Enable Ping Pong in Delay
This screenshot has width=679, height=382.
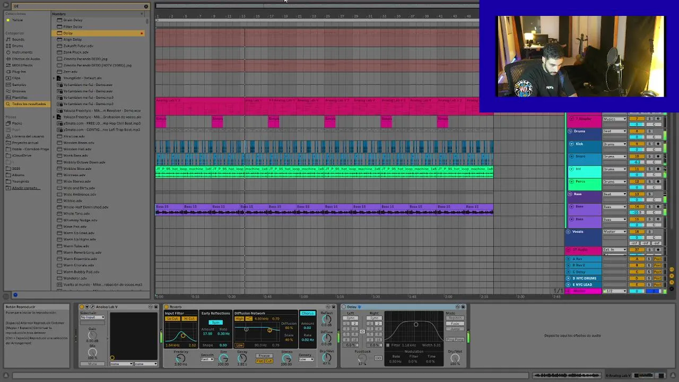tap(455, 340)
